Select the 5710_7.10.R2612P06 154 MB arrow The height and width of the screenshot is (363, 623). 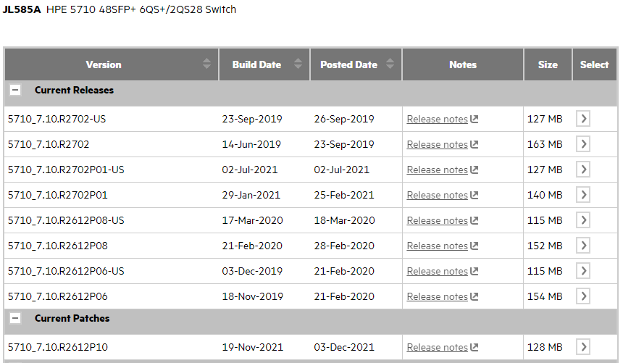pyautogui.click(x=583, y=296)
